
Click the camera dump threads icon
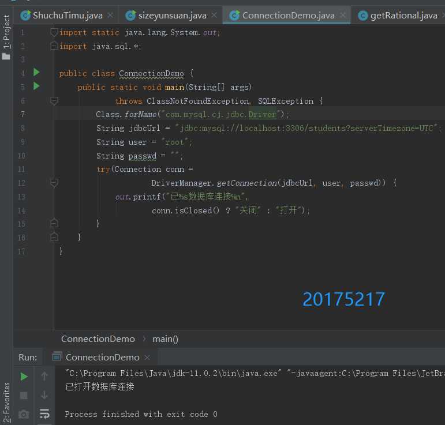(x=24, y=415)
